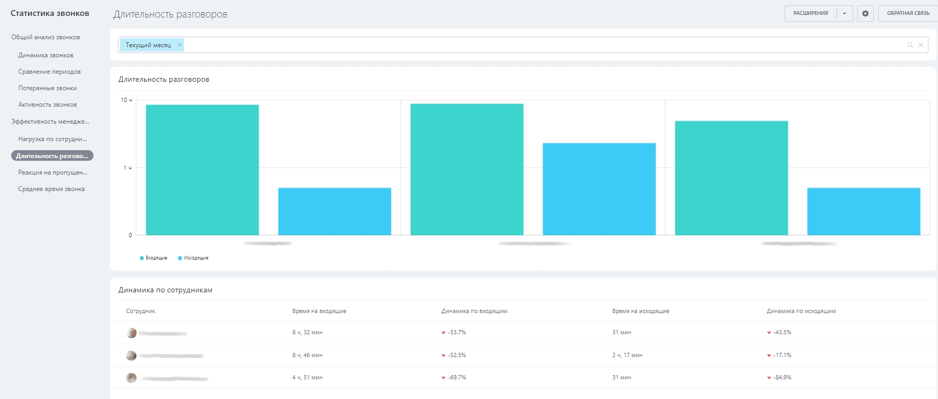Expand the 'Расширения' dropdown arrow
The height and width of the screenshot is (399, 938).
click(845, 13)
